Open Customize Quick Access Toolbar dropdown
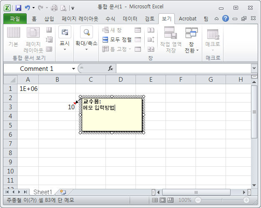The image size is (261, 208). tap(73, 8)
